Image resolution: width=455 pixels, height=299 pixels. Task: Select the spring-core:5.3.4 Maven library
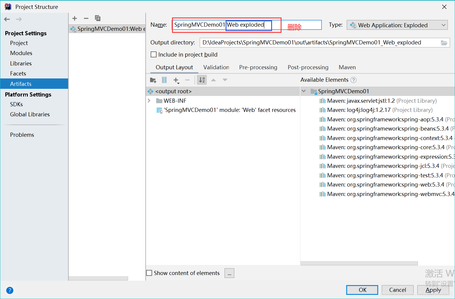(387, 147)
